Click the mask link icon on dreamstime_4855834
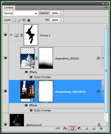This screenshot has width=111, height=134. pos(37,91)
